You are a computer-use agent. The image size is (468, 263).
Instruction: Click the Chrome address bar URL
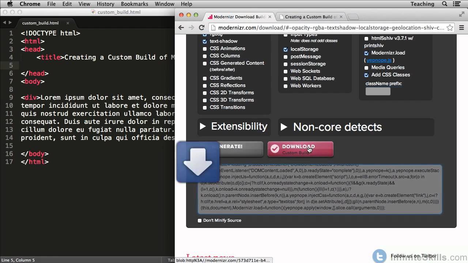coord(331,28)
